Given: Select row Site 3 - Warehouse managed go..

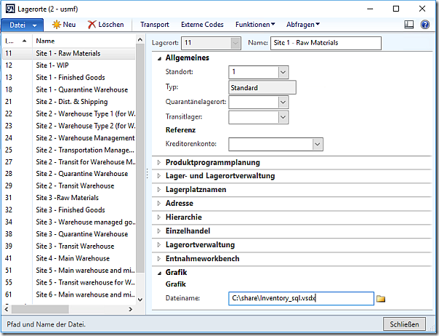Looking at the screenshot, I should (x=69, y=222).
